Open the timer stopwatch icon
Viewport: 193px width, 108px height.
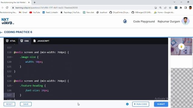pyautogui.click(x=125, y=21)
